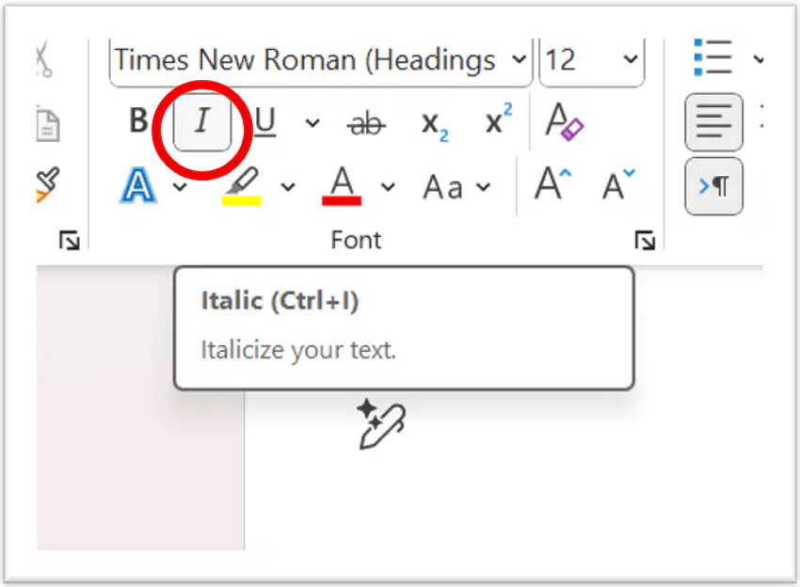
Task: Click the Copy icon
Action: click(48, 124)
